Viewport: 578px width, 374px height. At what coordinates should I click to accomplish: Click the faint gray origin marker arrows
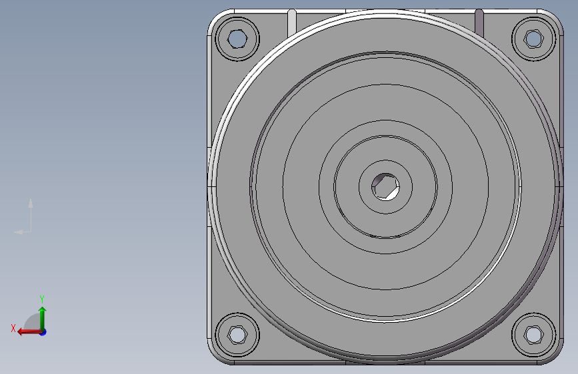pyautogui.click(x=23, y=217)
